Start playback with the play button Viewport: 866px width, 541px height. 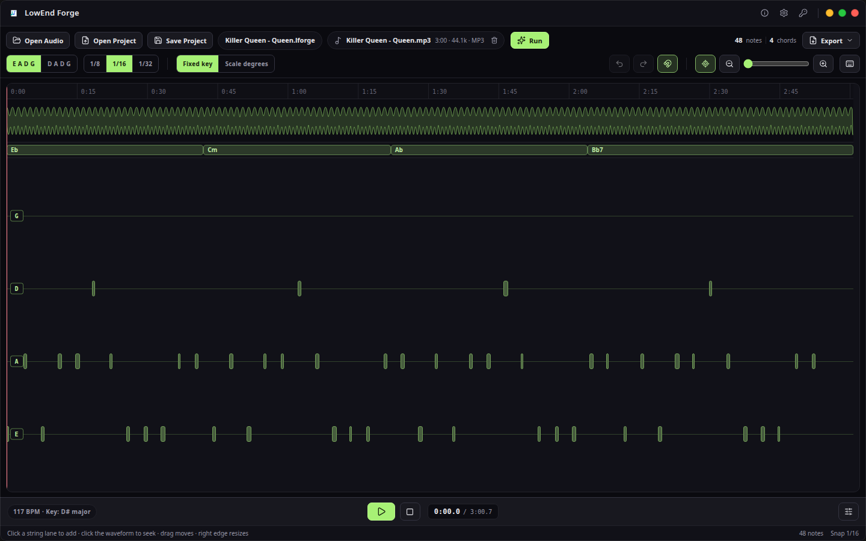(381, 512)
